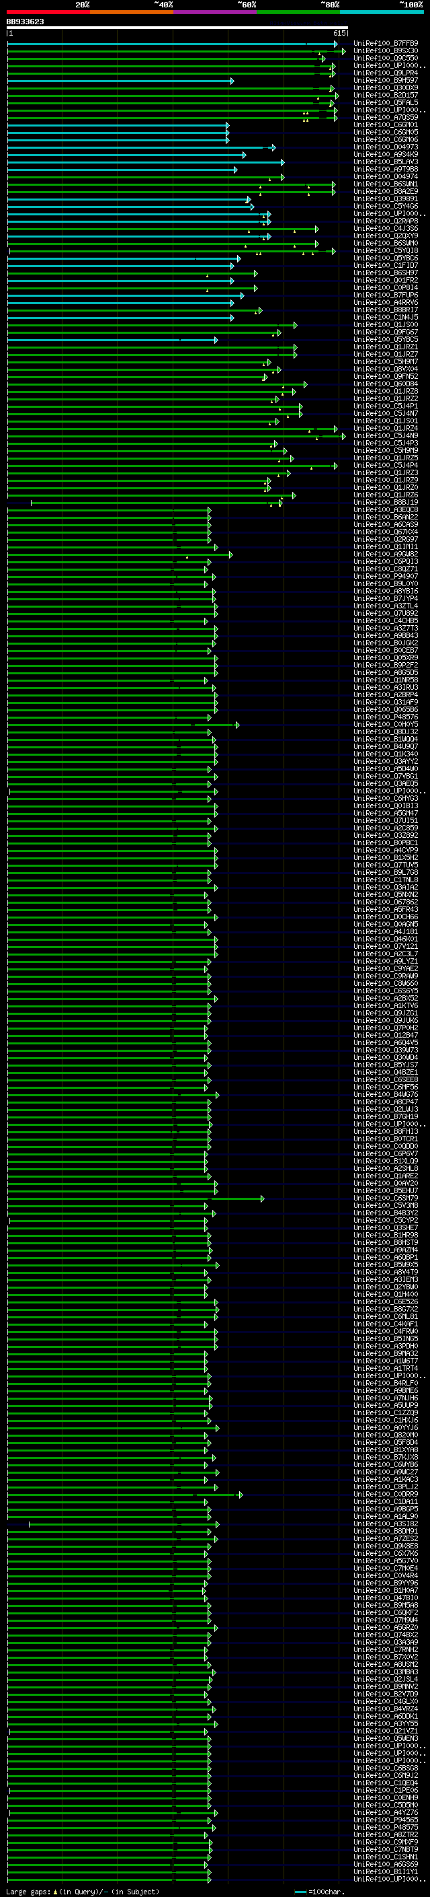Select the UniRef100_Q67KX4 label
Viewport: 430px width, 1897px height.
tap(386, 532)
